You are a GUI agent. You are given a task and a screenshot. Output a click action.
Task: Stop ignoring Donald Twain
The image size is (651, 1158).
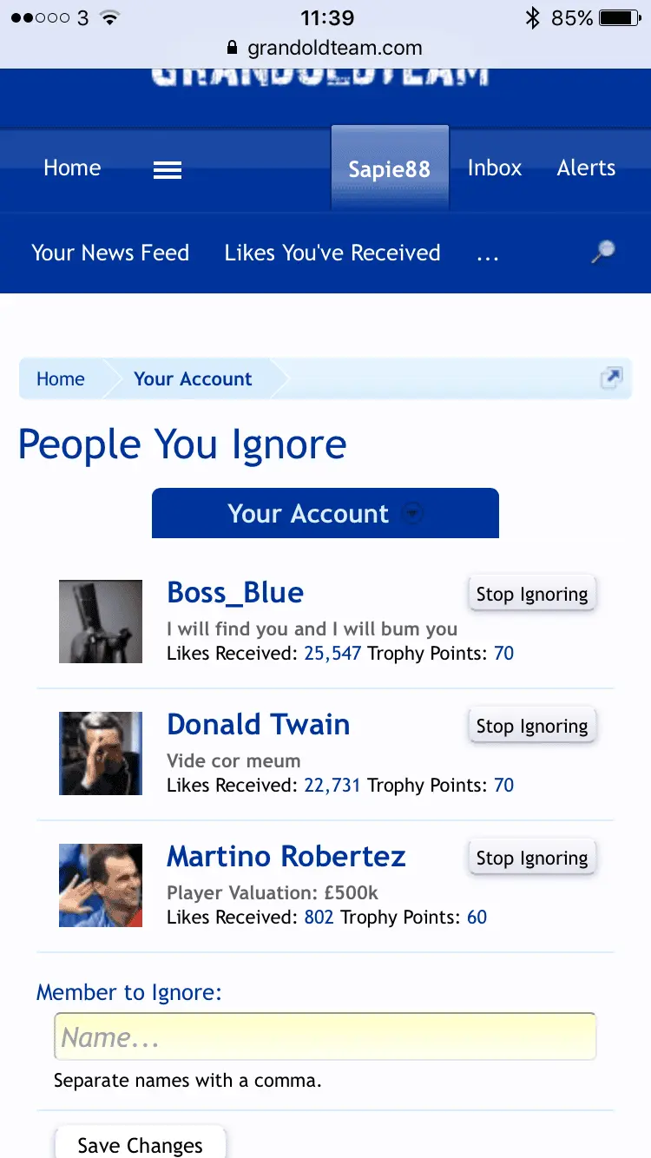point(531,727)
